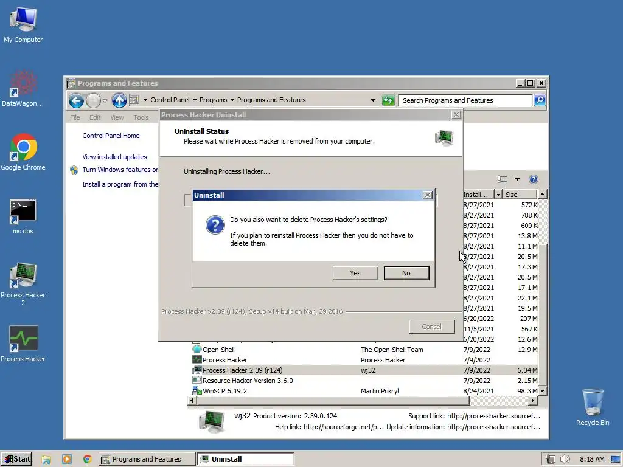Sort by the Size column header
Screen dimensions: 623x467
520,194
